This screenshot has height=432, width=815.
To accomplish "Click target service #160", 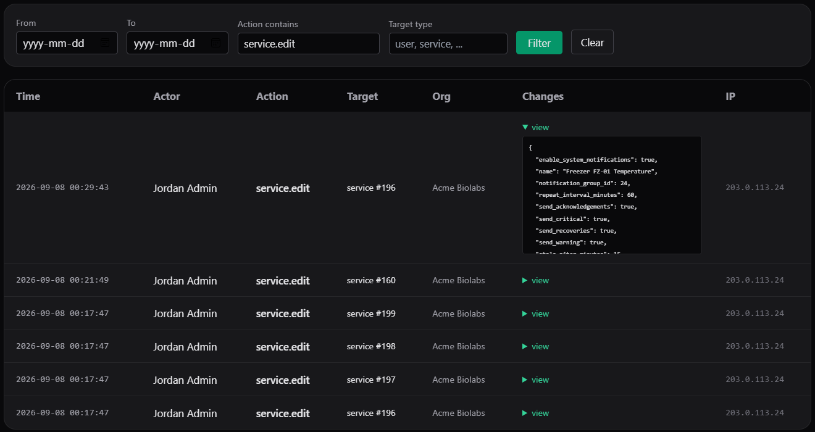I will click(x=371, y=280).
